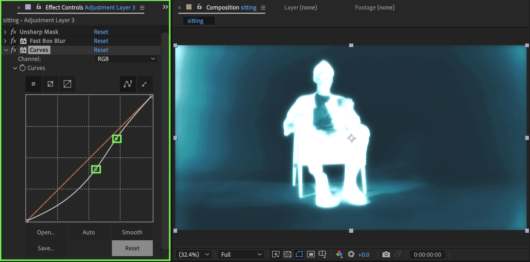530x262 pixels.
Task: Click the top-center layer transform handle
Action: [x=351, y=45]
